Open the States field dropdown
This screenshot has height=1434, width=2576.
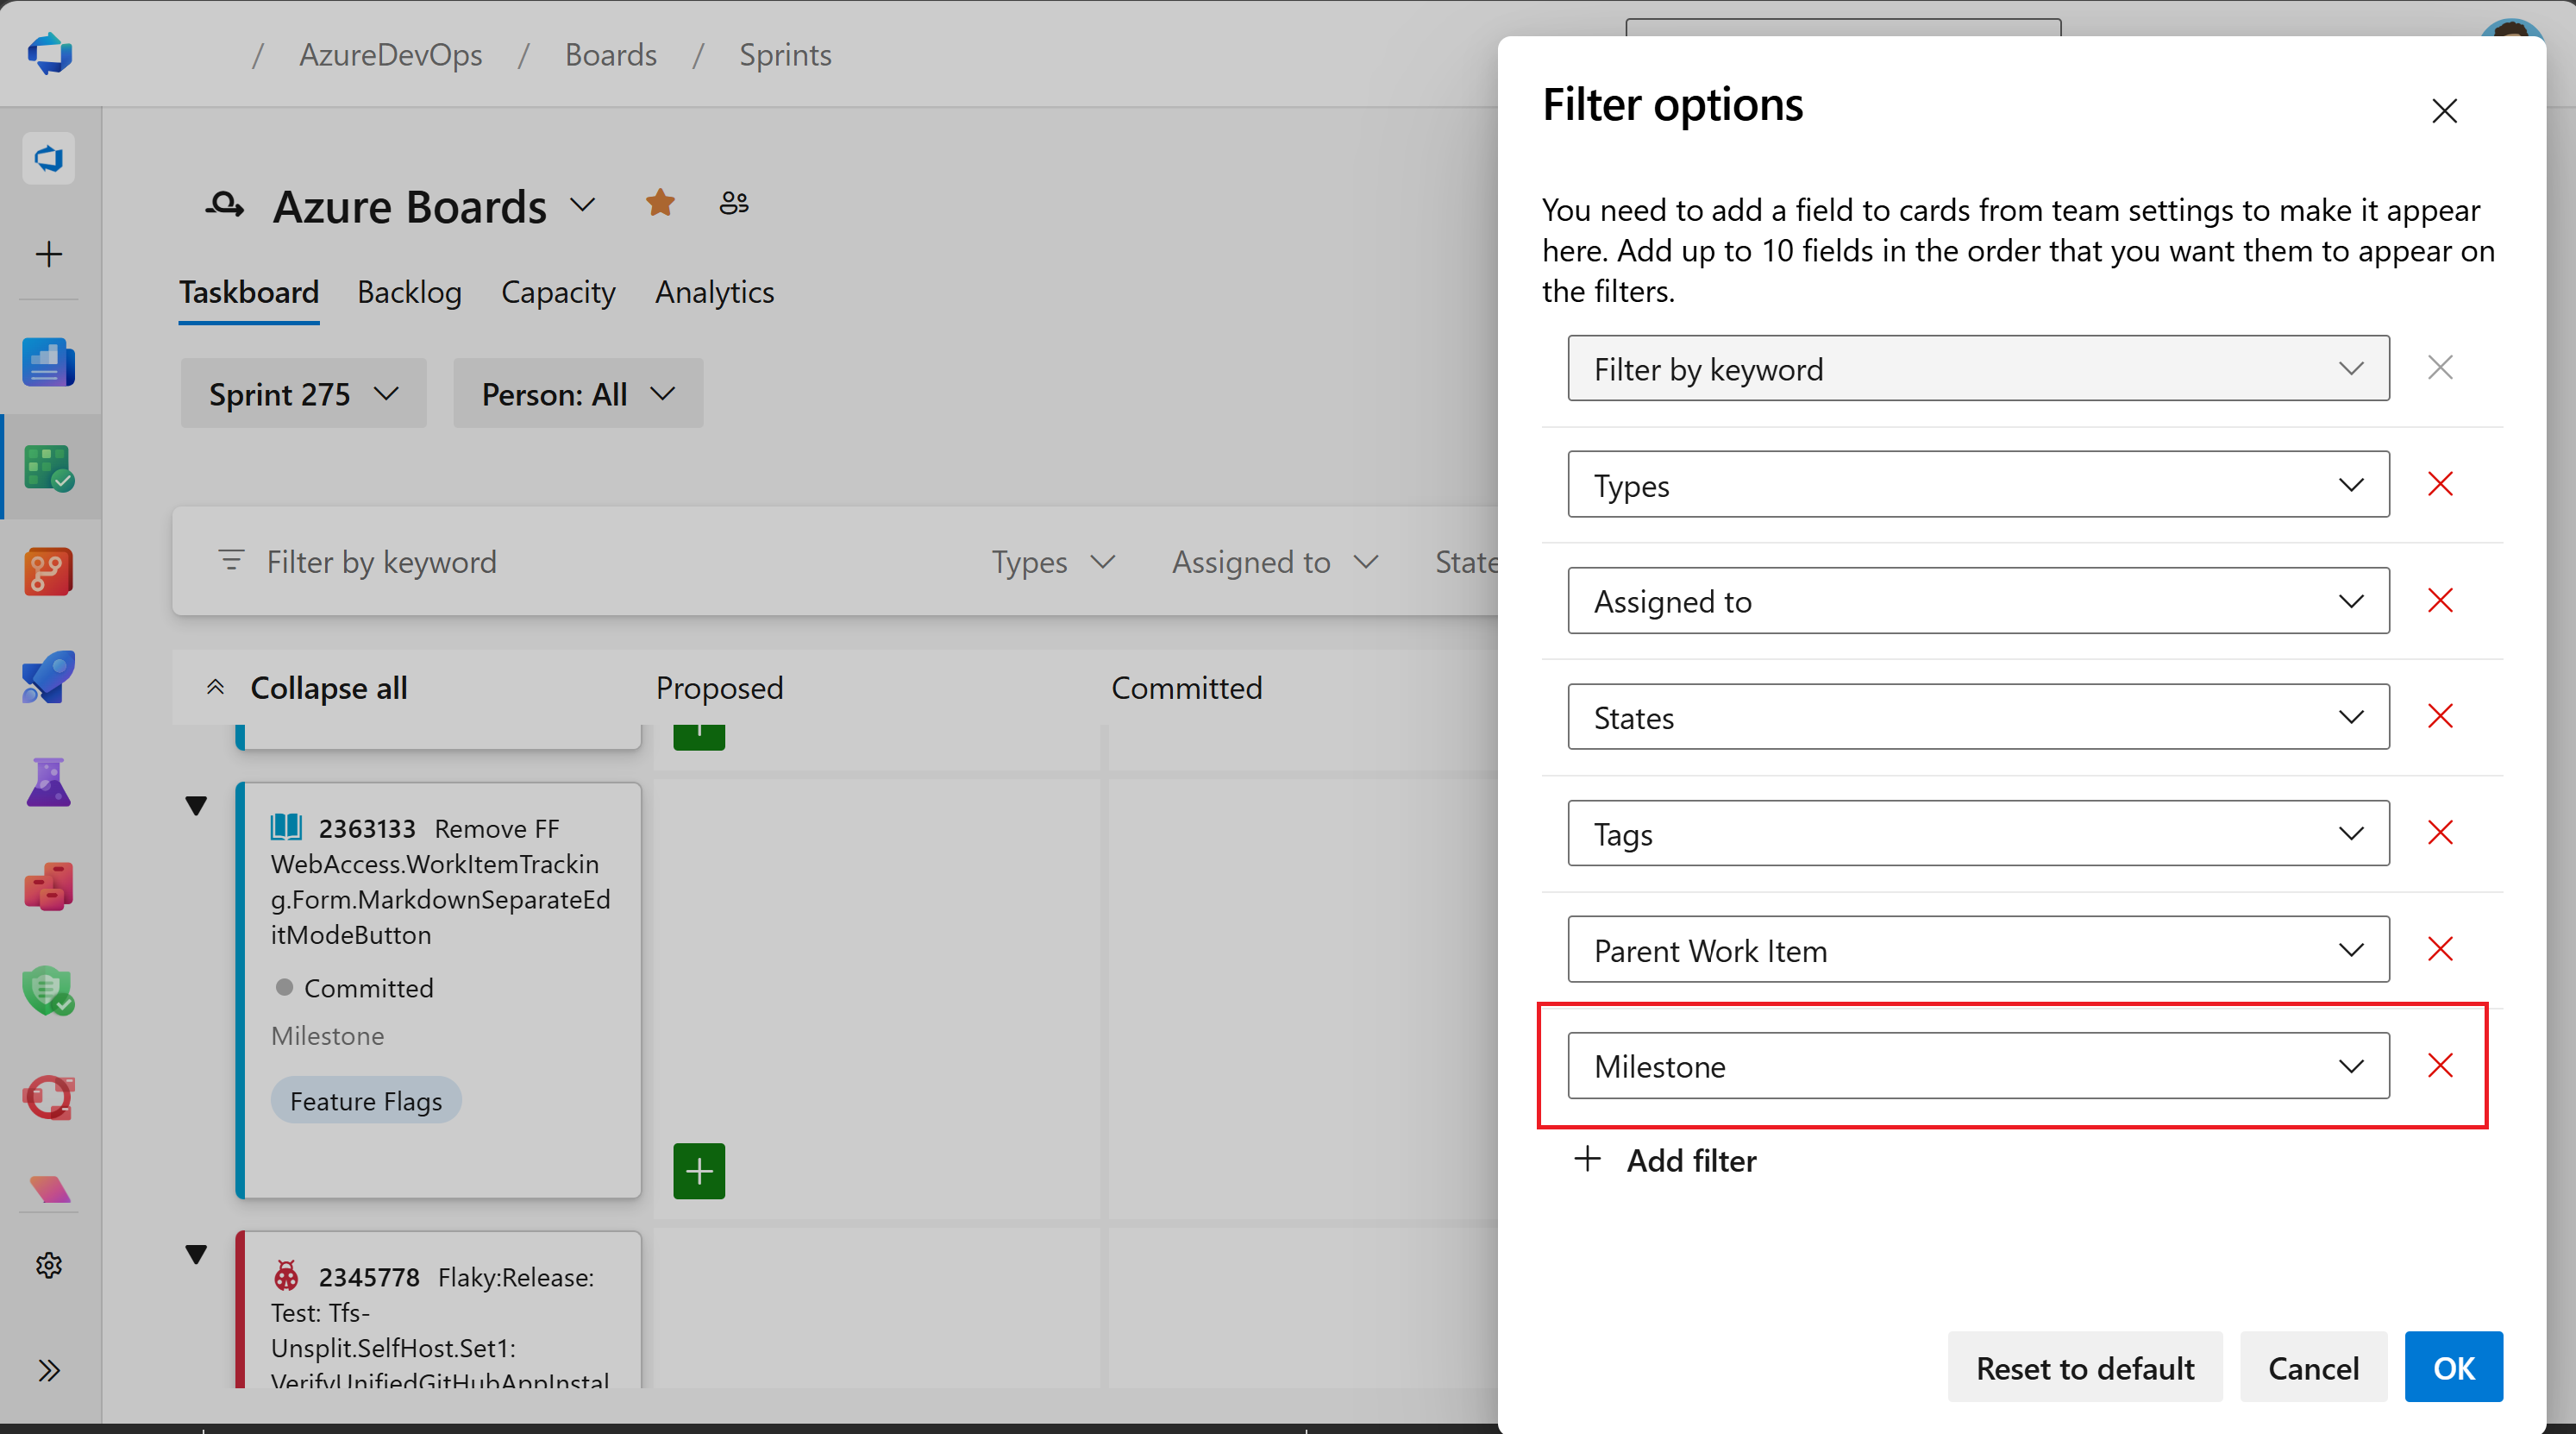click(1978, 716)
